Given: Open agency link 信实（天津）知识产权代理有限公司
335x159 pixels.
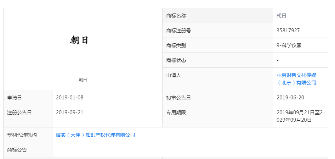Looking at the screenshot, I should [96, 135].
